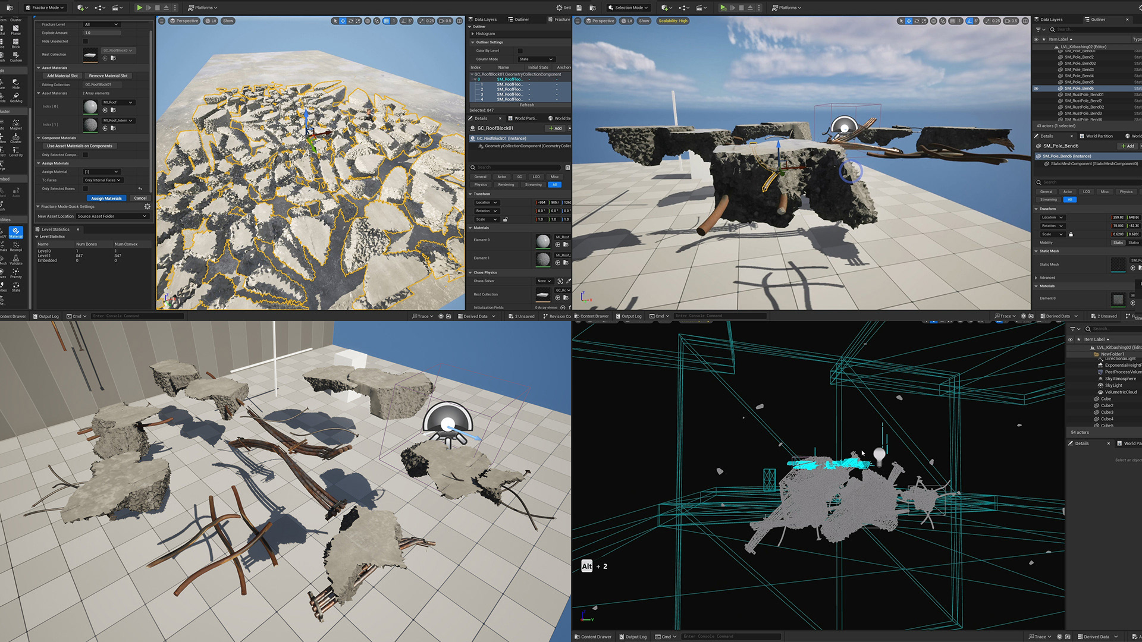Open Fracture Mode Quick Settings gear

coord(148,206)
